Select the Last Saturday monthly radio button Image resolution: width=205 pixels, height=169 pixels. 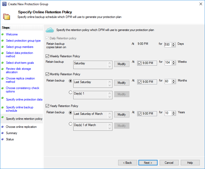pyautogui.click(x=70, y=81)
